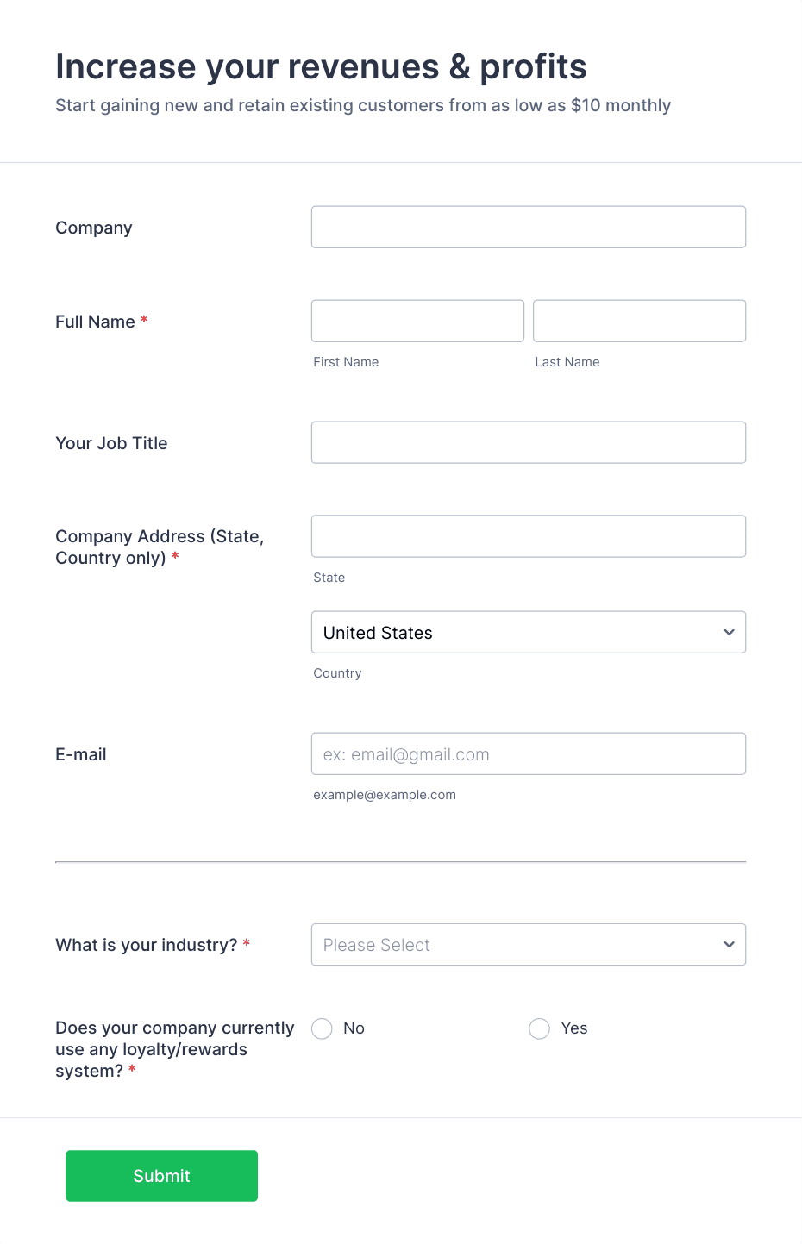Click the Company input field
This screenshot has height=1244, width=802.
528,227
